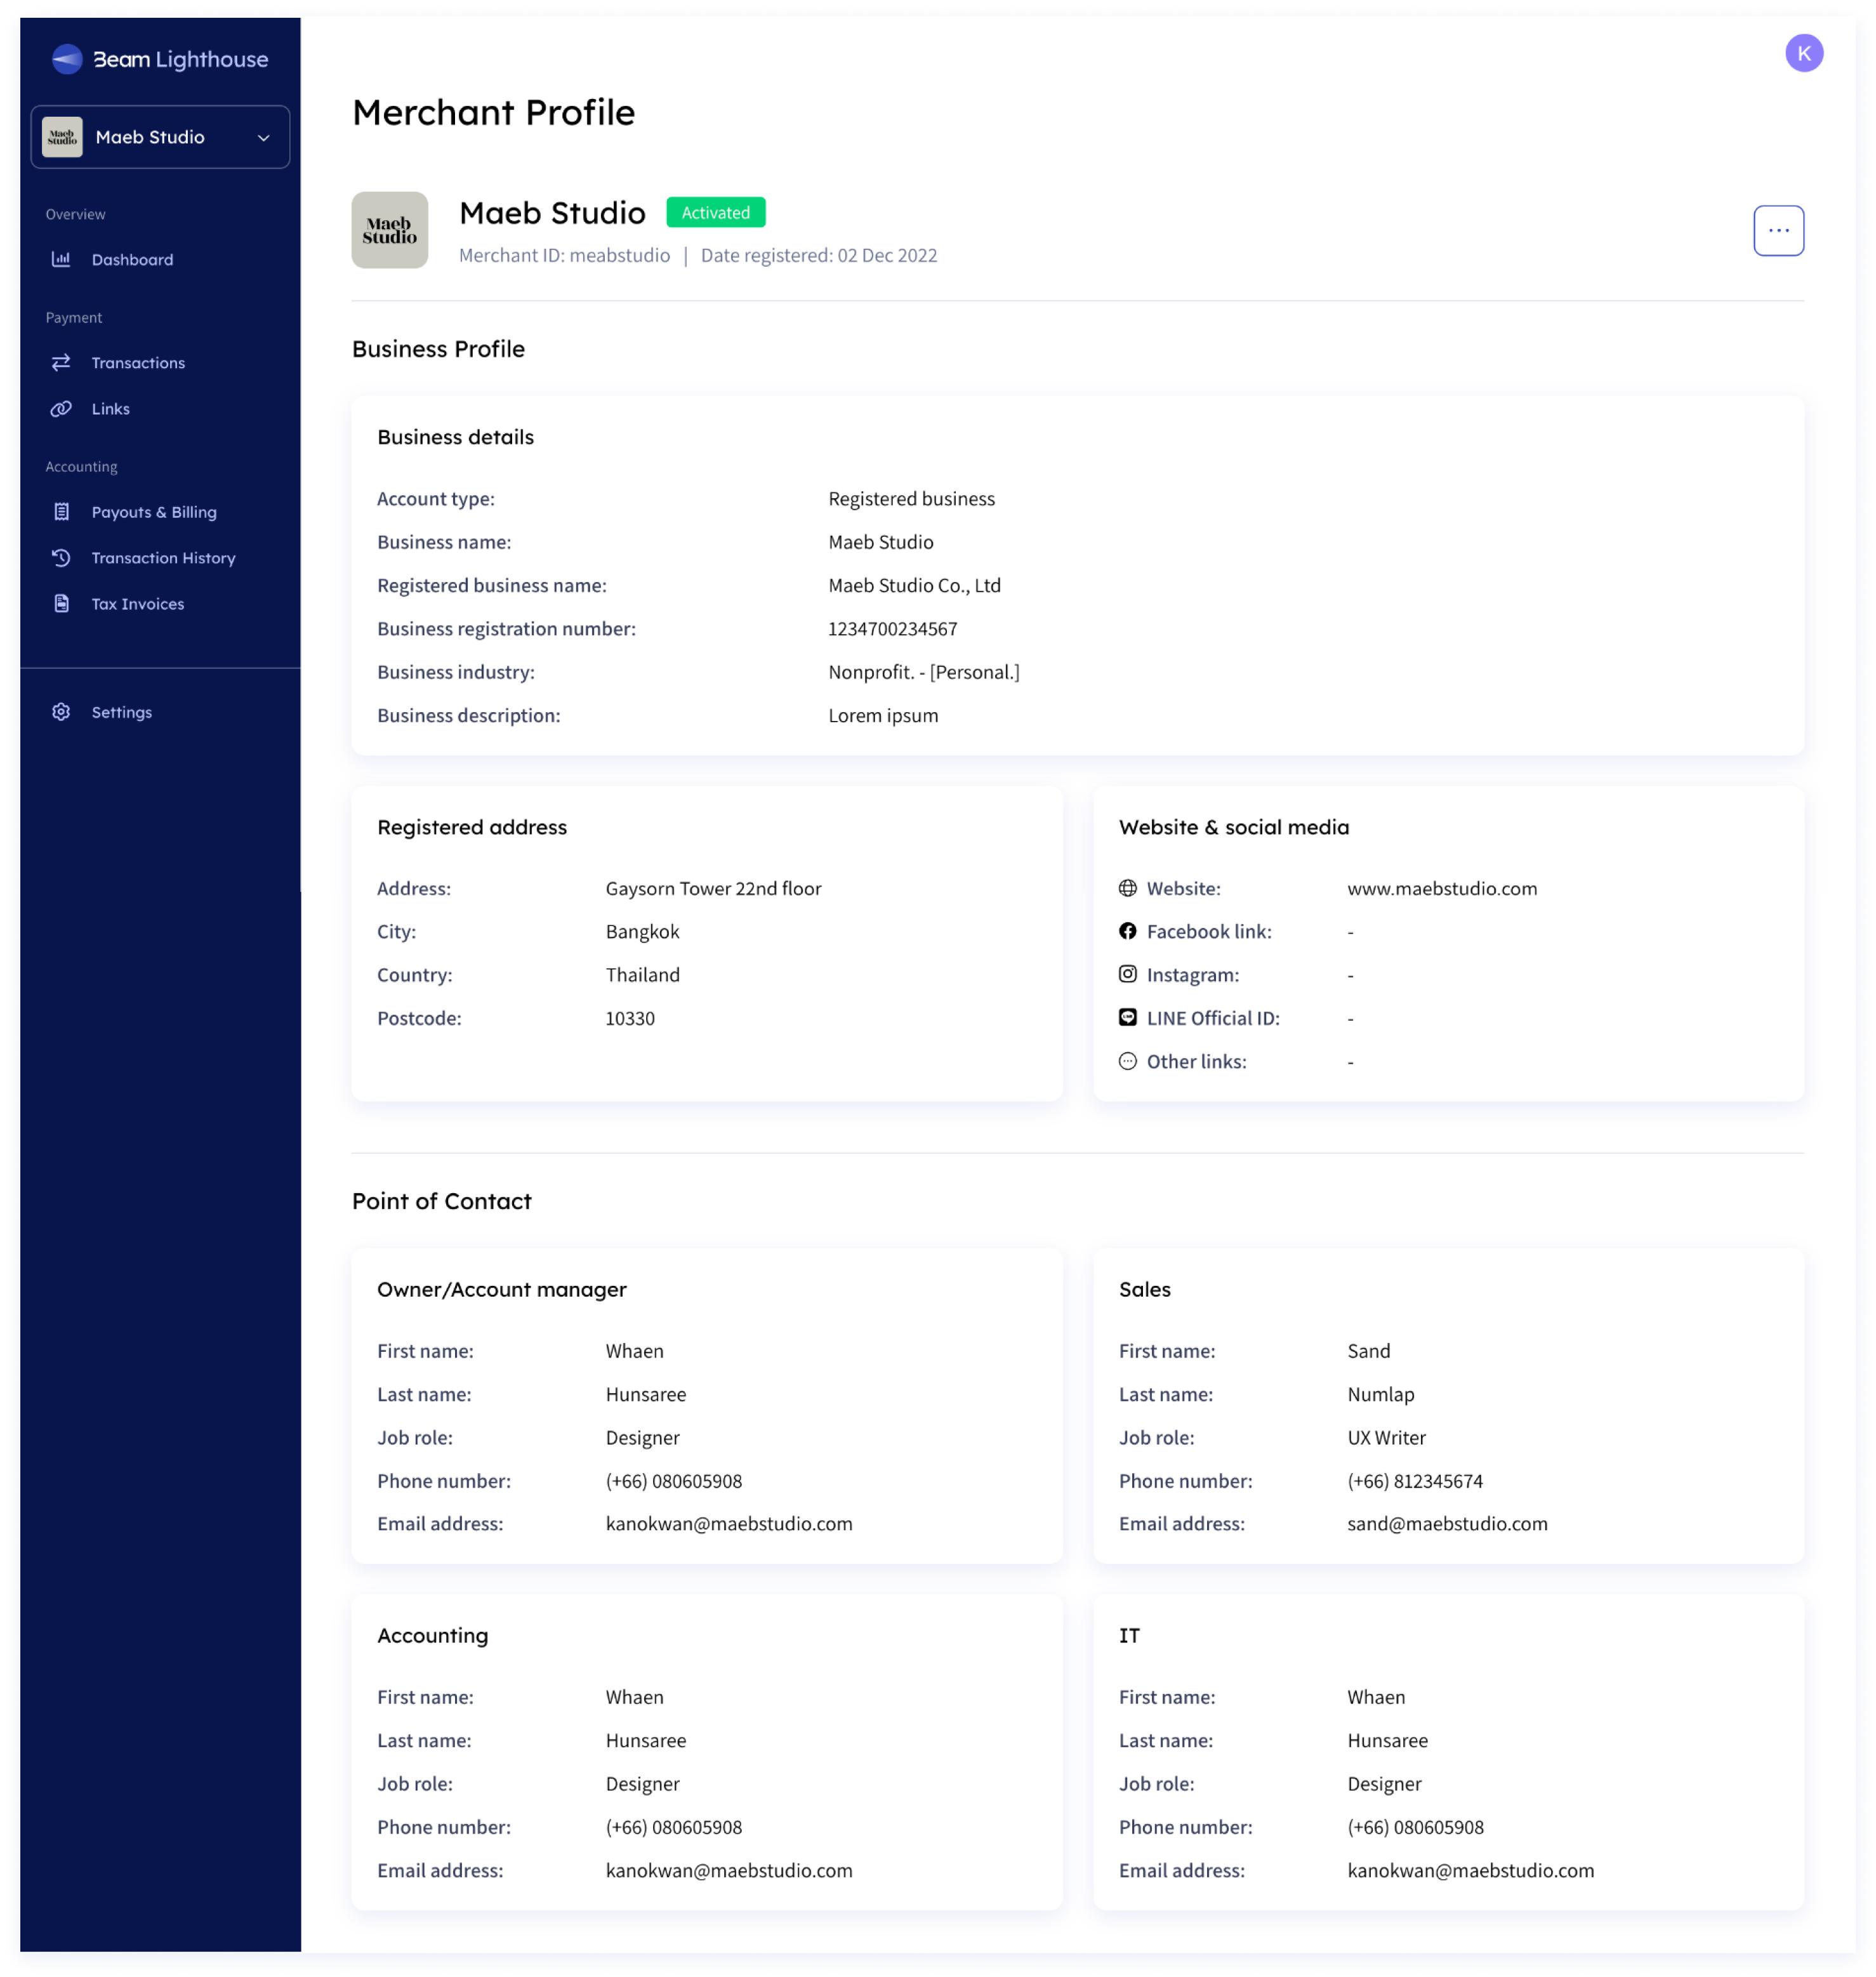Expand the Maeb Studio merchant dropdown
1876x1977 pixels.
[x=160, y=137]
